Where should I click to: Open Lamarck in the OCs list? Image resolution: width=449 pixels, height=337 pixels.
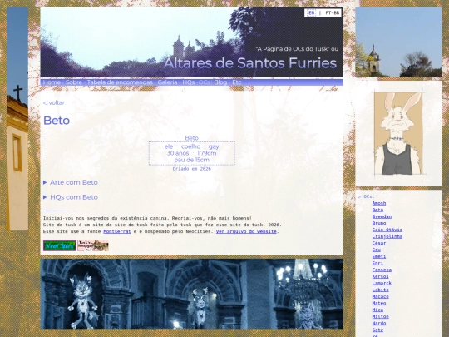tap(382, 283)
